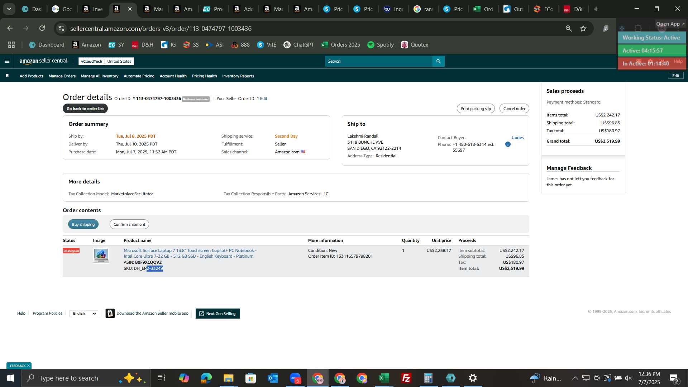The width and height of the screenshot is (688, 387).
Task: Open Manage Orders menu item
Action: click(62, 76)
